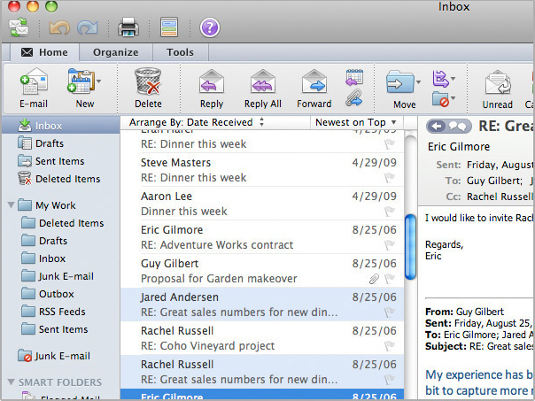Toggle flag on Steve Masters message
The height and width of the screenshot is (401, 535).
(389, 178)
